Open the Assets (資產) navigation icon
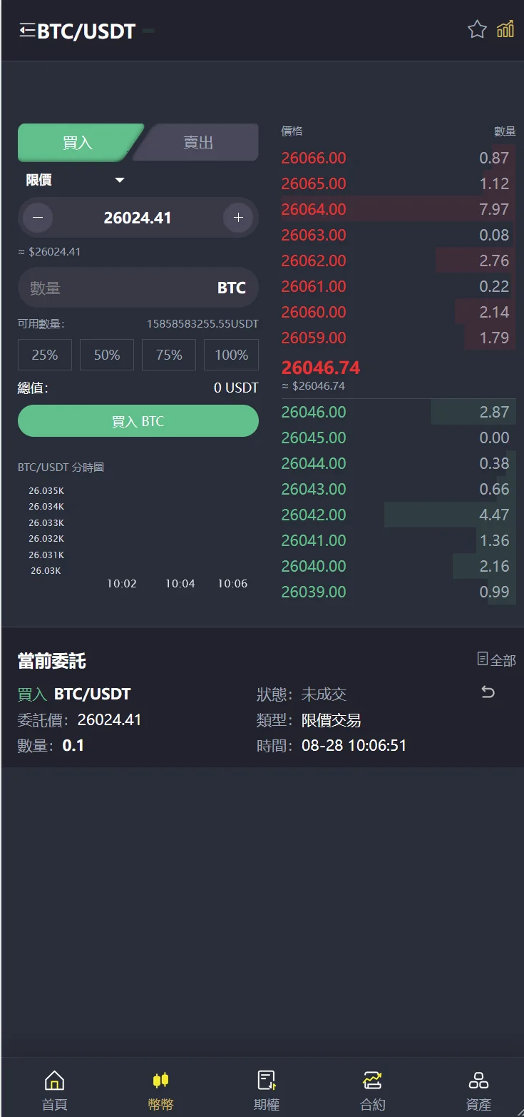This screenshot has height=1117, width=524. tap(478, 1081)
